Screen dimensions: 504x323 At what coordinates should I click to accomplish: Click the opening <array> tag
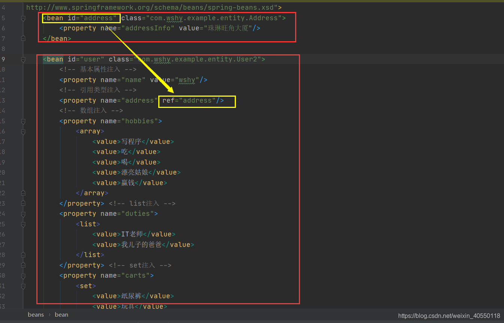click(90, 131)
